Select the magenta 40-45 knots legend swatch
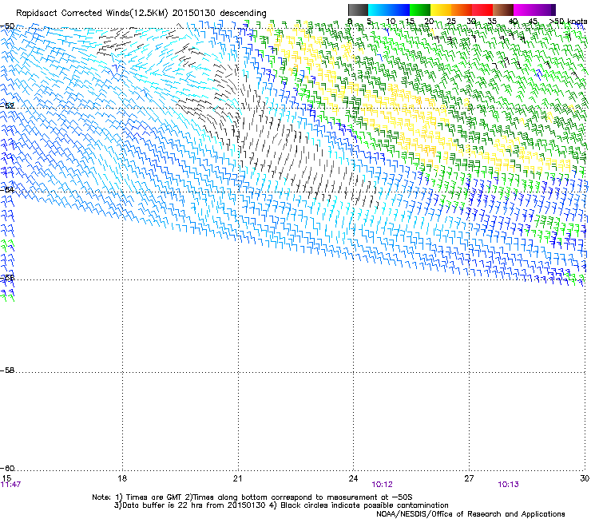Image resolution: width=591 pixels, height=519 pixels. [x=524, y=10]
